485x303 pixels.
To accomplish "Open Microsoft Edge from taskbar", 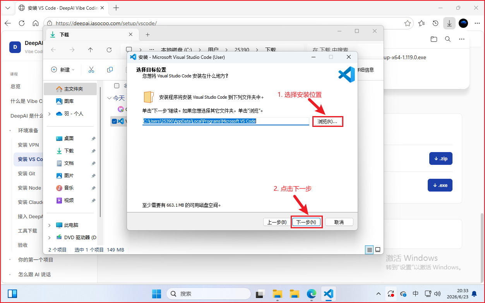I will pos(312,294).
